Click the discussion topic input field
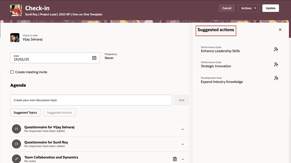This screenshot has width=291, height=163. pyautogui.click(x=91, y=100)
